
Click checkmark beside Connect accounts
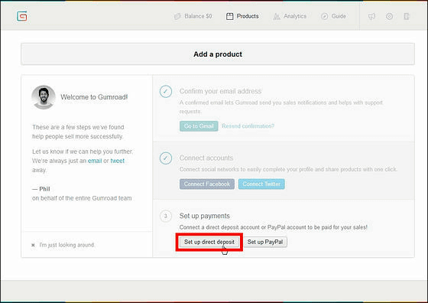166,158
